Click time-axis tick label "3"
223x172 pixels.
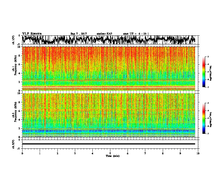coord(75,153)
